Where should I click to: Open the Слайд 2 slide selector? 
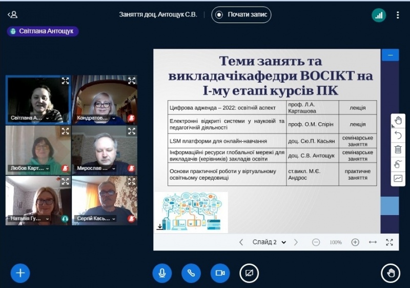(269, 242)
